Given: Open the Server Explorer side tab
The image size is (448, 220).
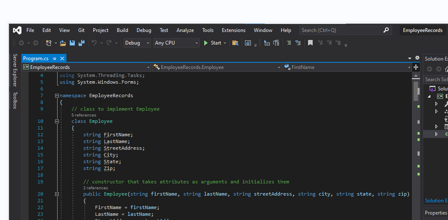Looking at the screenshot, I should [15, 70].
